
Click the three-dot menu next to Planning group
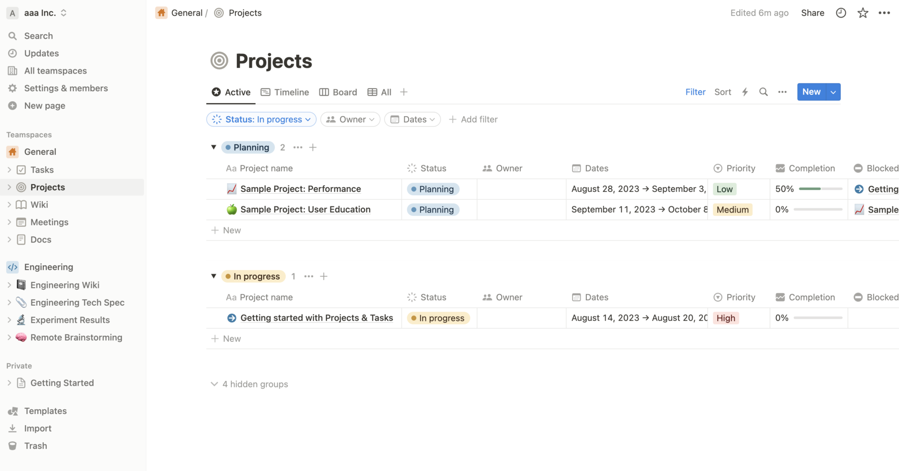coord(297,147)
